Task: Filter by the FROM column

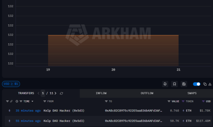Action: [x=45, y=101]
